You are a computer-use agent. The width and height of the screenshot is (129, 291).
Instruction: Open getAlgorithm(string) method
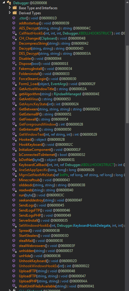coord(59,94)
